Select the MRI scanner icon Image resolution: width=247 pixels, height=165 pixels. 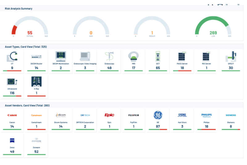[x=134, y=56]
